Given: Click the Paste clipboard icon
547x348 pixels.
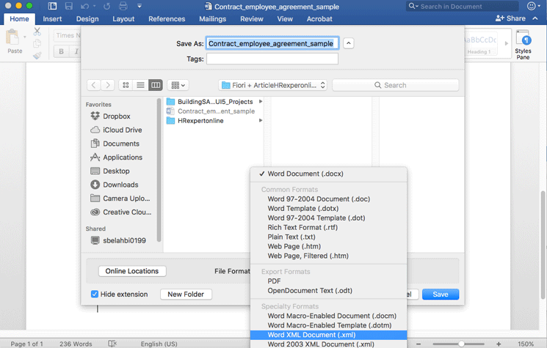Looking at the screenshot, I should 13,37.
